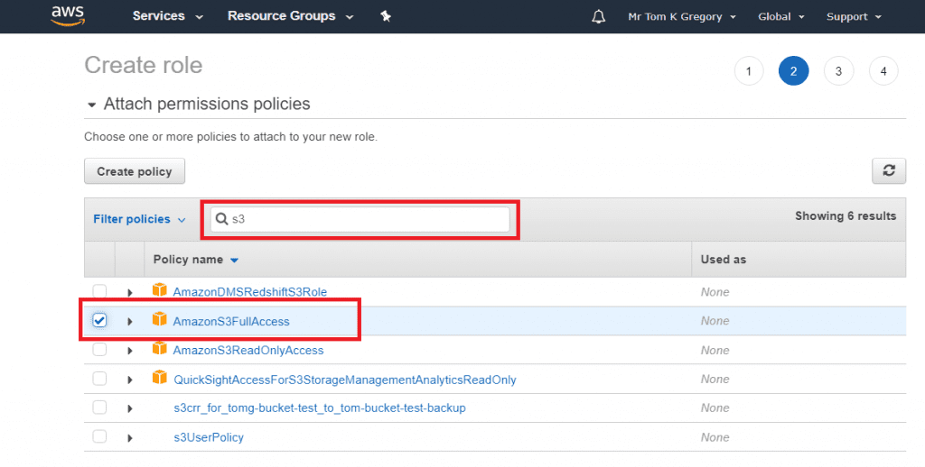Click the AmazonS3FullAccess orange box icon
Image resolution: width=925 pixels, height=467 pixels.
coord(160,320)
